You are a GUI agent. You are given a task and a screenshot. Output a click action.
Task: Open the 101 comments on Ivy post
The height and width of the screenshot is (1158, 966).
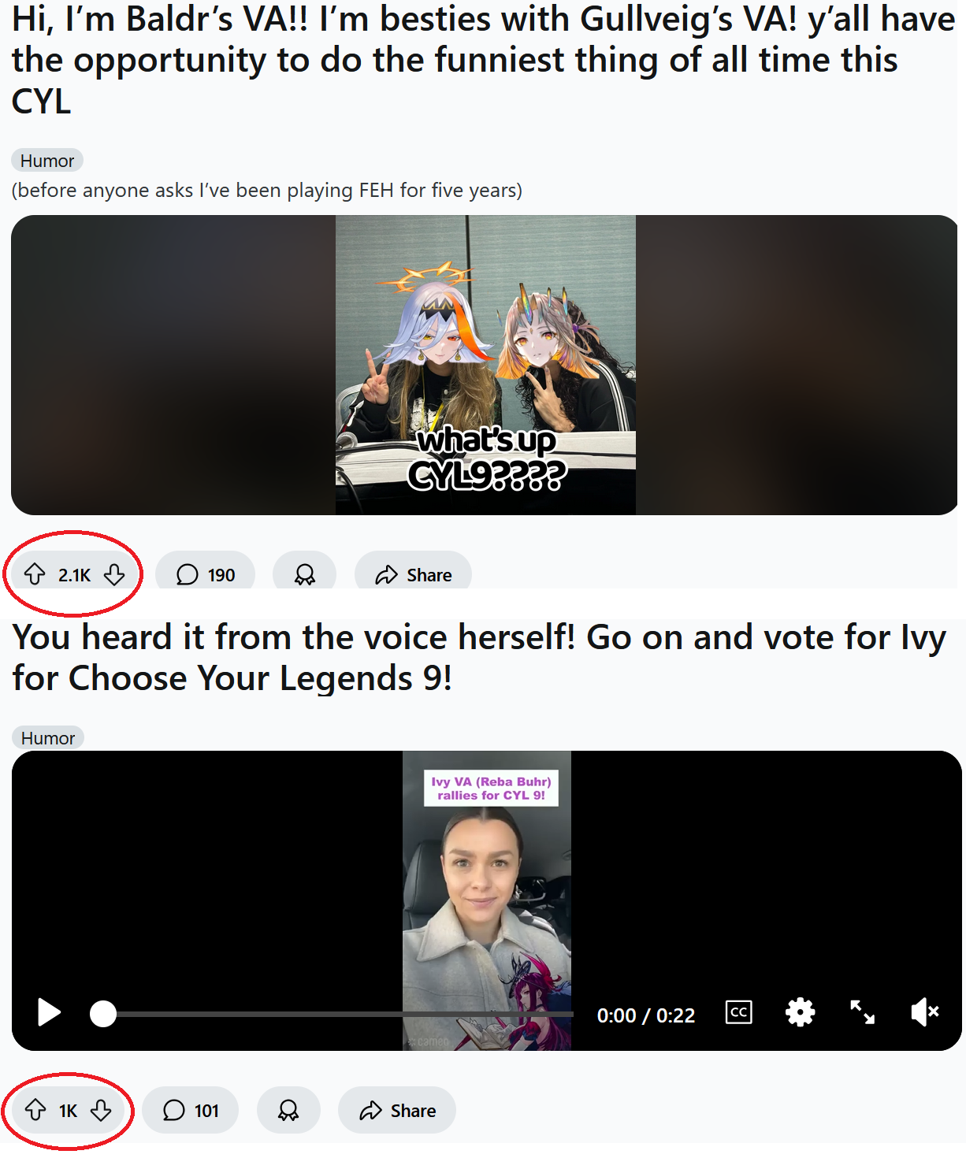[191, 1111]
